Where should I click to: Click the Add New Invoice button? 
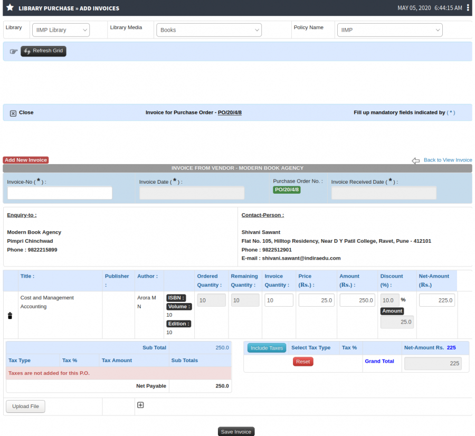click(26, 160)
